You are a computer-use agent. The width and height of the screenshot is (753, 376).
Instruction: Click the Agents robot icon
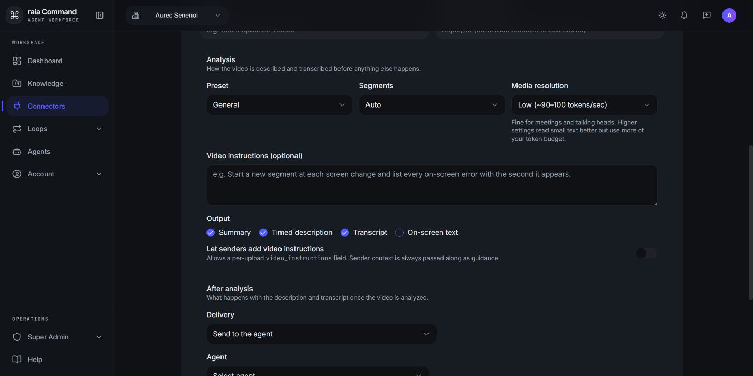tap(17, 152)
